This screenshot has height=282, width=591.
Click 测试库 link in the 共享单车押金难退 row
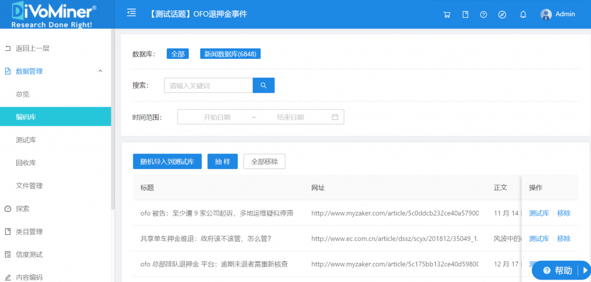[x=539, y=238]
